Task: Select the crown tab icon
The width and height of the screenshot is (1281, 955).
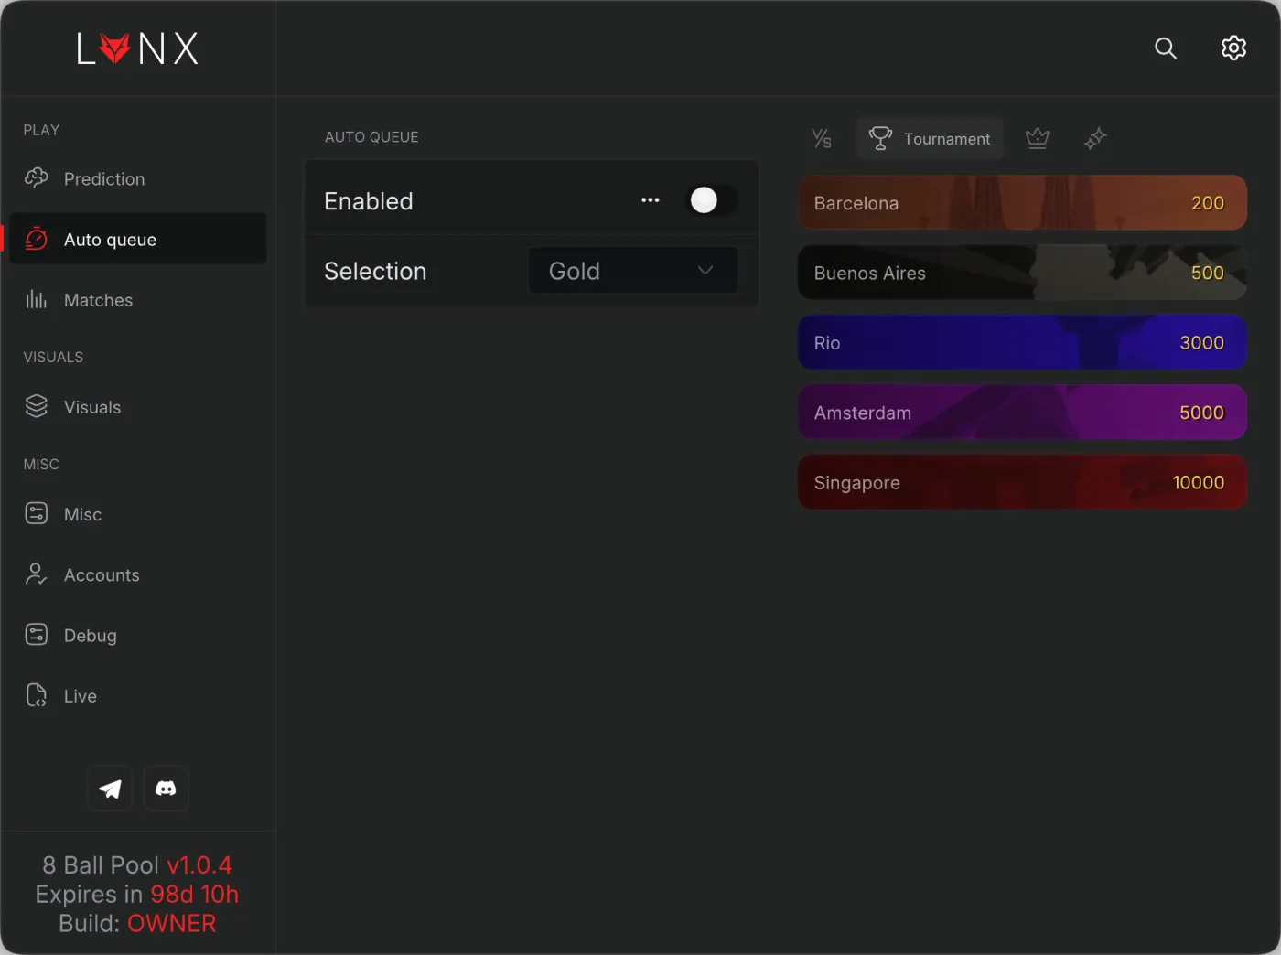Action: click(1037, 138)
